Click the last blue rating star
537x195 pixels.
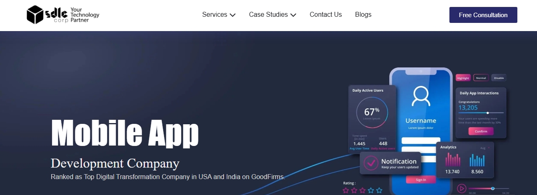[x=379, y=191]
